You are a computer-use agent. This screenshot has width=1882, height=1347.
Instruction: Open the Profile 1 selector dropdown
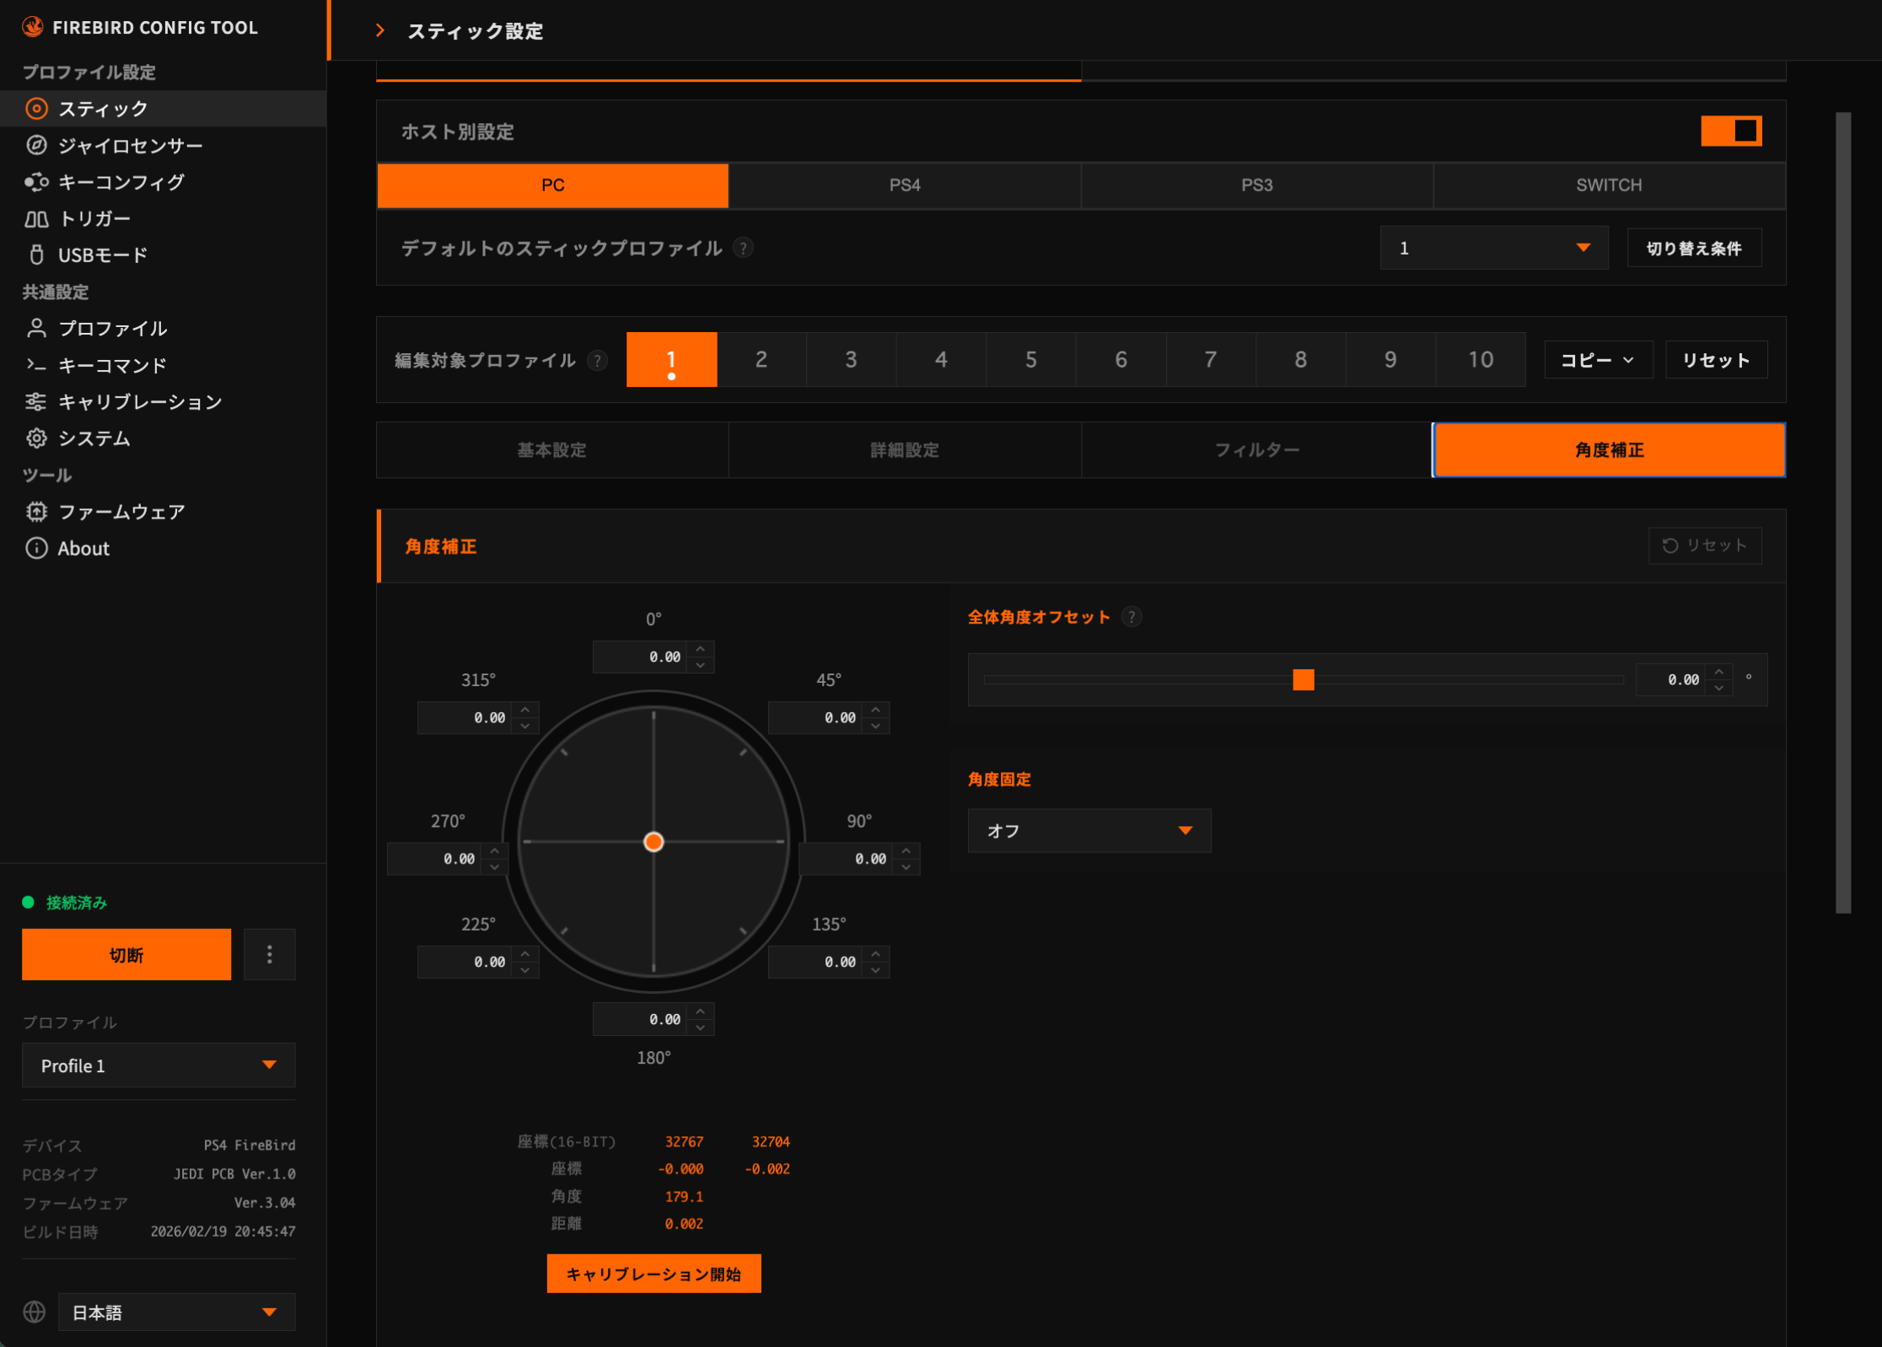pos(159,1065)
